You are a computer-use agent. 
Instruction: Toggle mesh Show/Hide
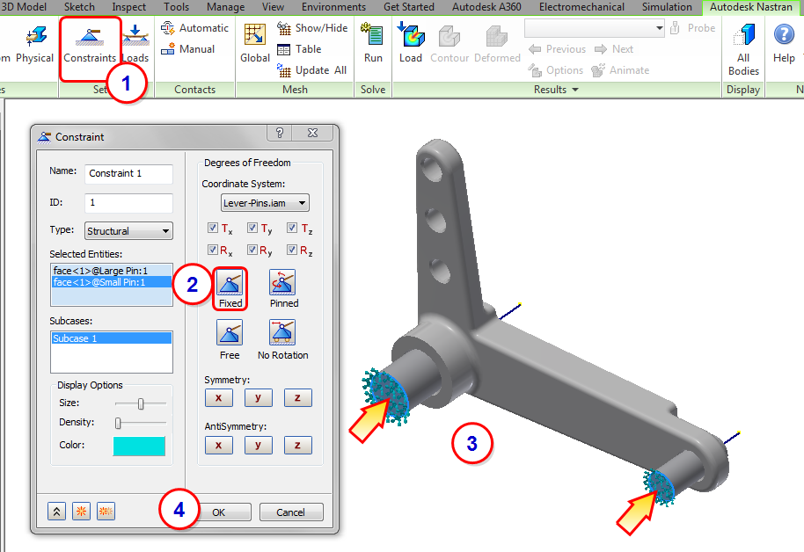pos(311,28)
